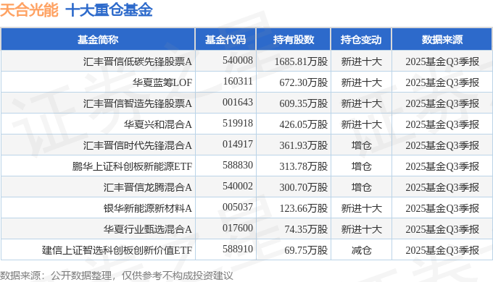Click the 300.70万股 holding value
This screenshot has width=493, height=282.
[303, 187]
